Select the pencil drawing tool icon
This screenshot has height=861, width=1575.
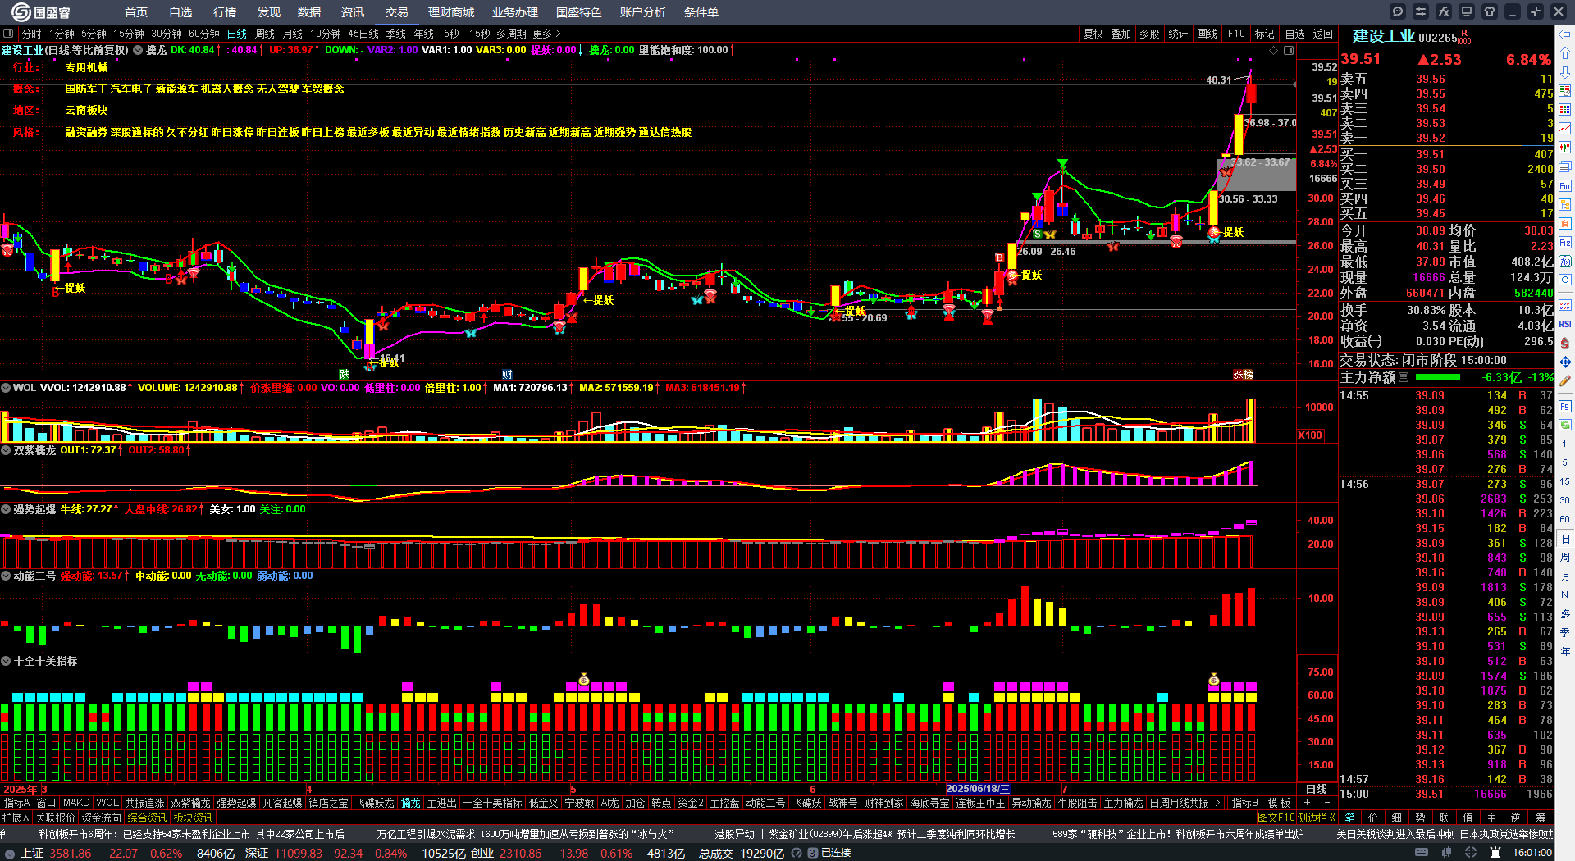pos(1565,381)
